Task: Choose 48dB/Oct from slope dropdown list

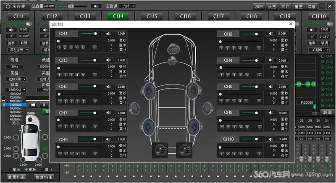Action: [x=15, y=120]
